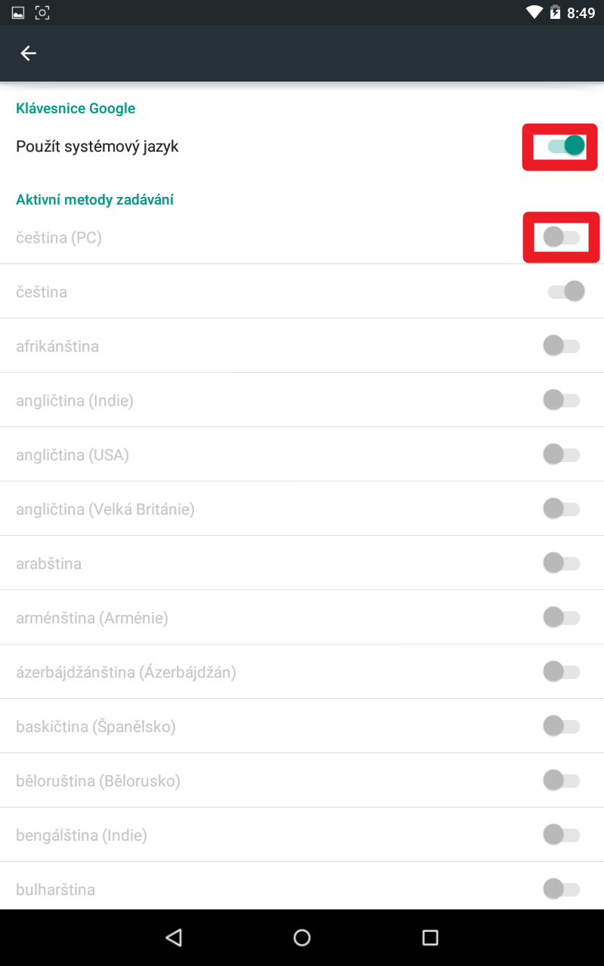Viewport: 604px width, 966px height.
Task: Select the angličtina (Velká Británie) row label
Action: pyautogui.click(x=105, y=509)
